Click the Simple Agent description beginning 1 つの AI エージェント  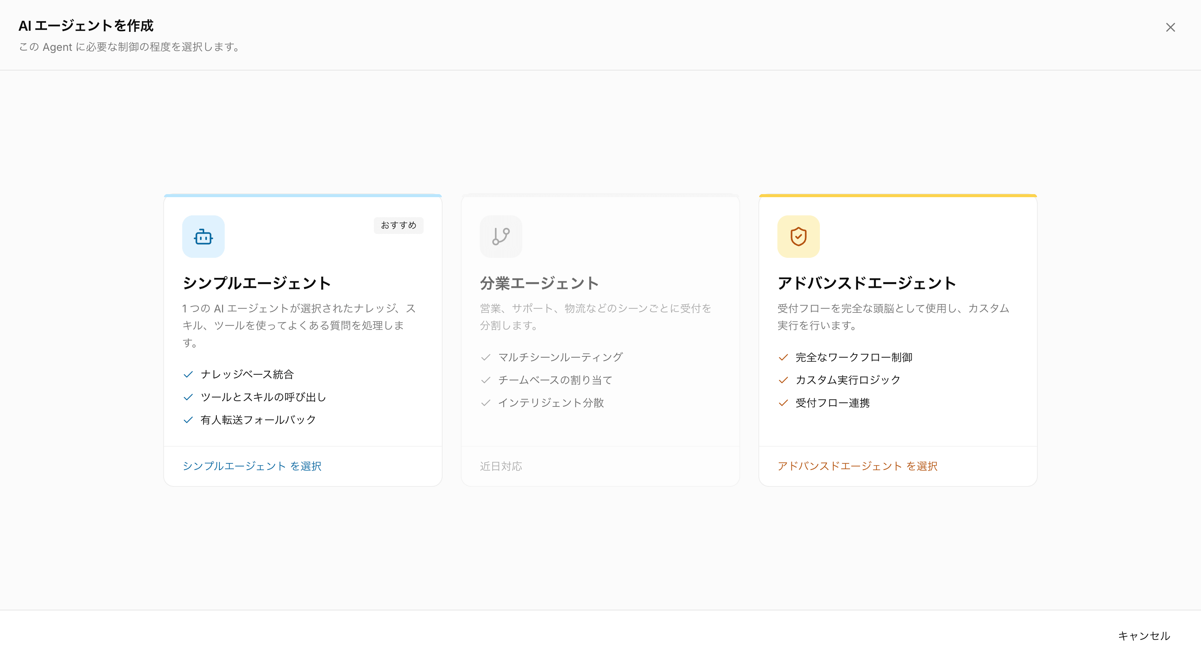click(x=298, y=325)
